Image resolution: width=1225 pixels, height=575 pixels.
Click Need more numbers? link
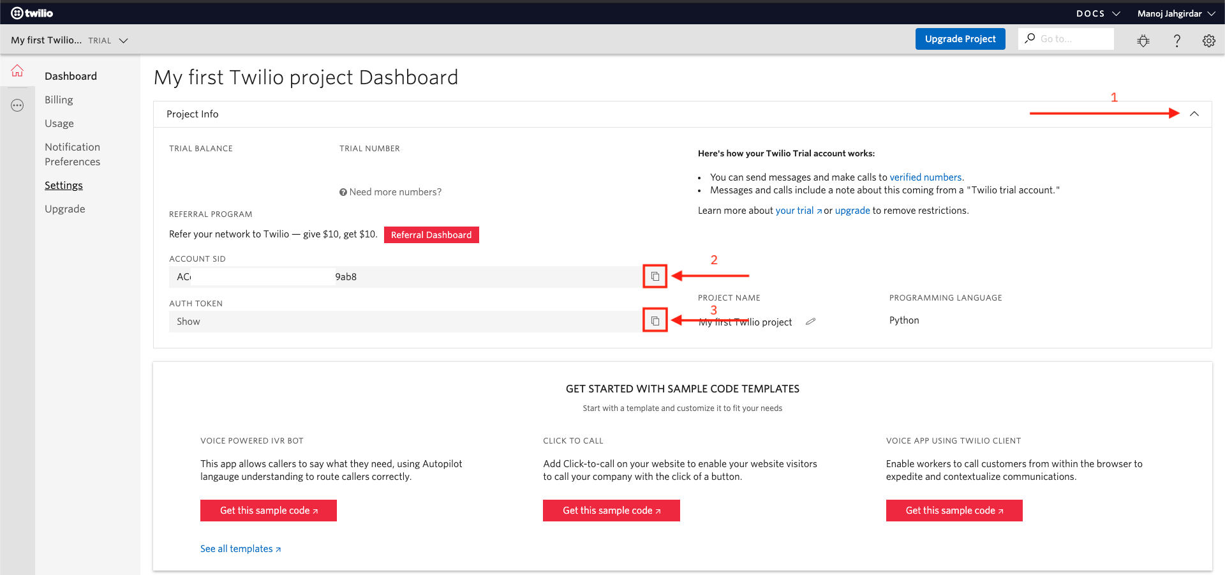(x=396, y=192)
